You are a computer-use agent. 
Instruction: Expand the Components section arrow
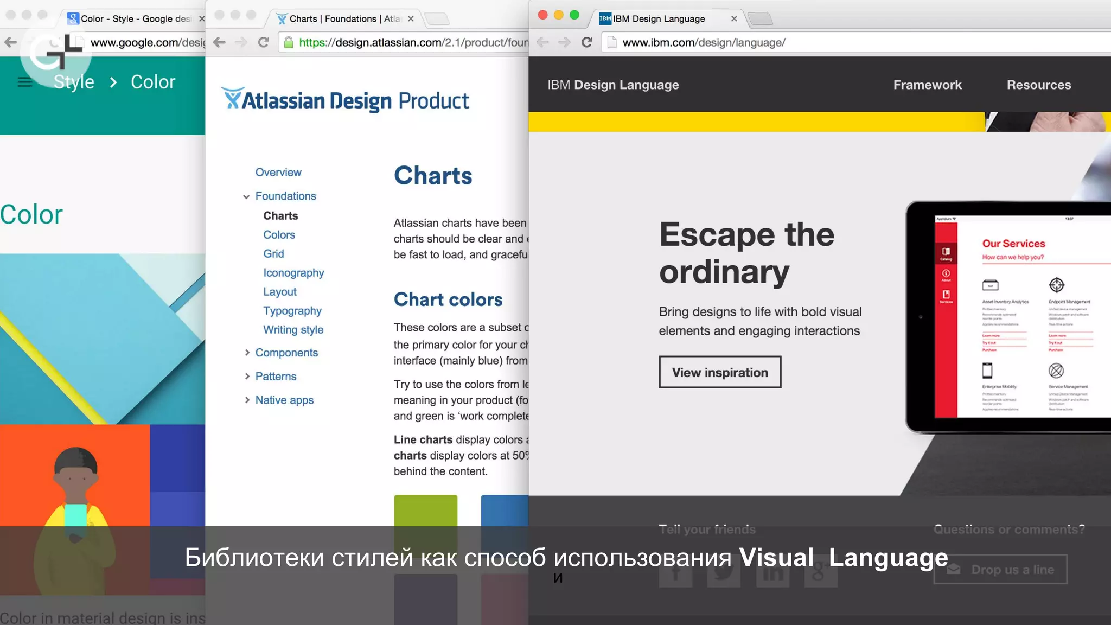247,353
